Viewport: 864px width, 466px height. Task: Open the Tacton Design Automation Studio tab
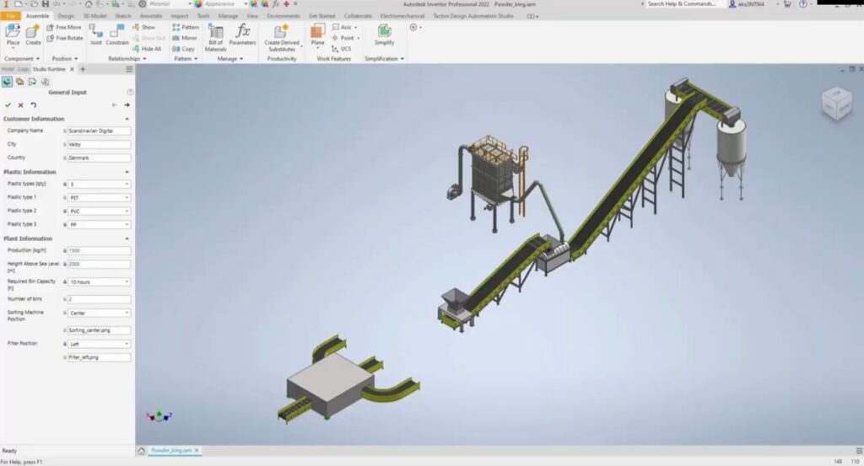coord(472,16)
